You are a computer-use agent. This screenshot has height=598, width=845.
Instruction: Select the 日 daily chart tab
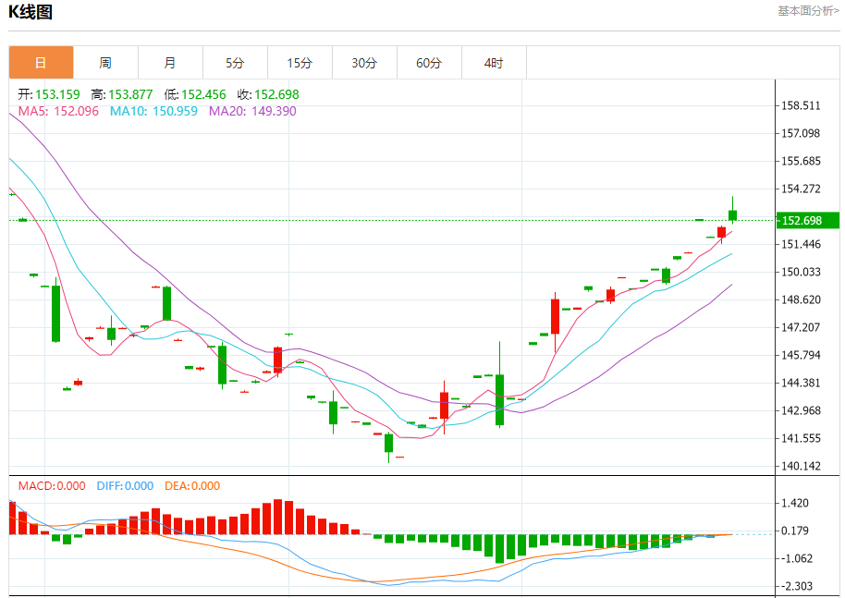tap(41, 63)
